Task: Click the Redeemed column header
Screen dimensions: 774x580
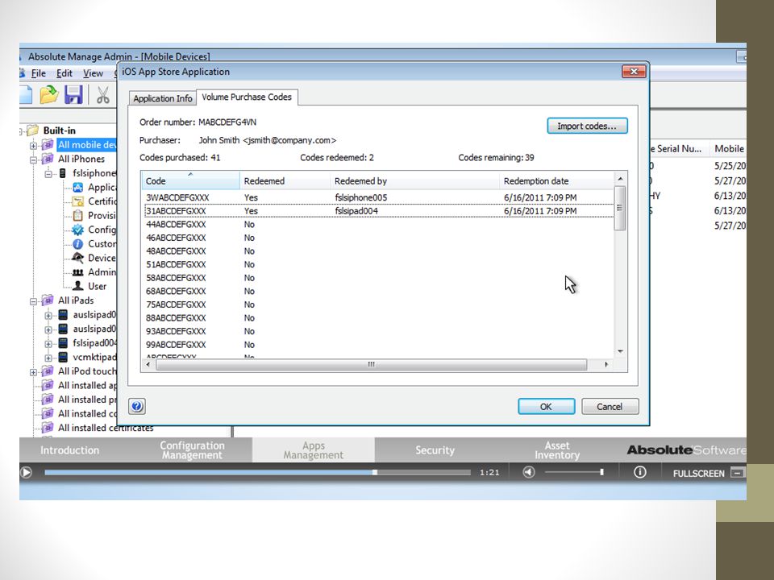Action: 285,181
